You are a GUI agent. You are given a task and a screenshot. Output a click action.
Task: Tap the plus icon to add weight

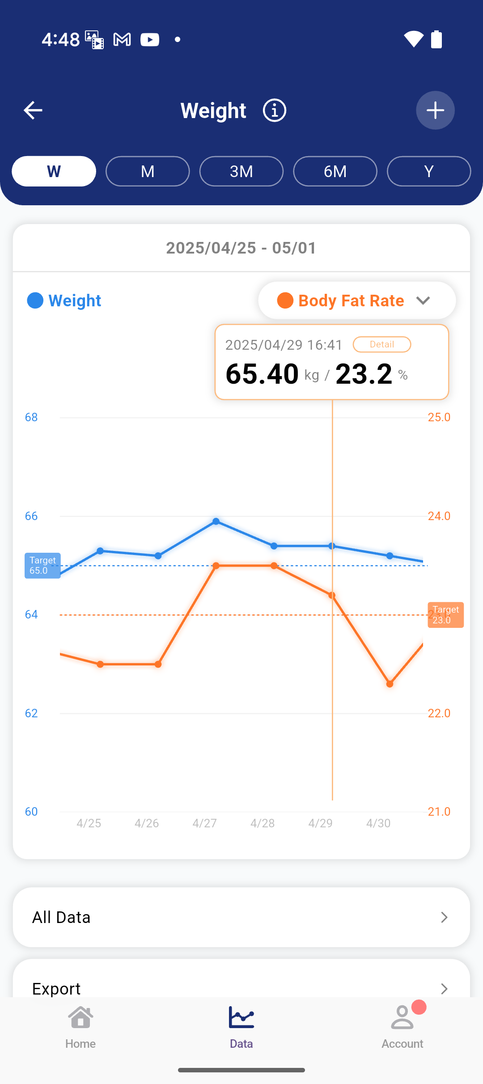point(435,110)
